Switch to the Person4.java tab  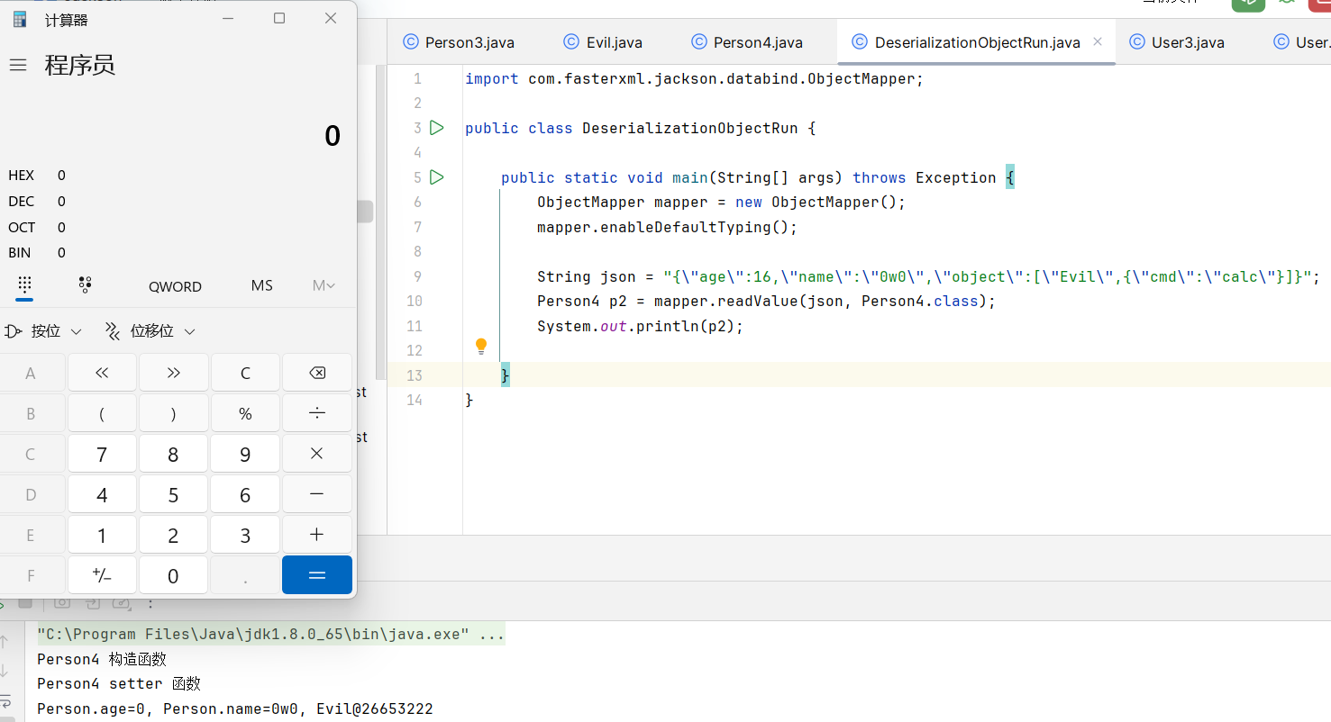747,42
